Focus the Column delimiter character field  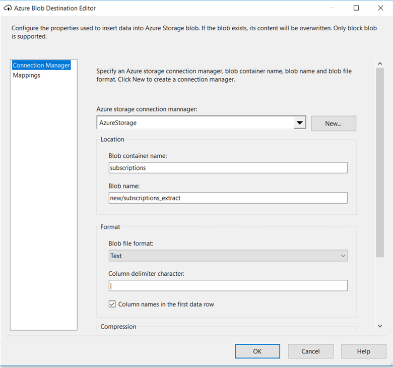pyautogui.click(x=228, y=286)
